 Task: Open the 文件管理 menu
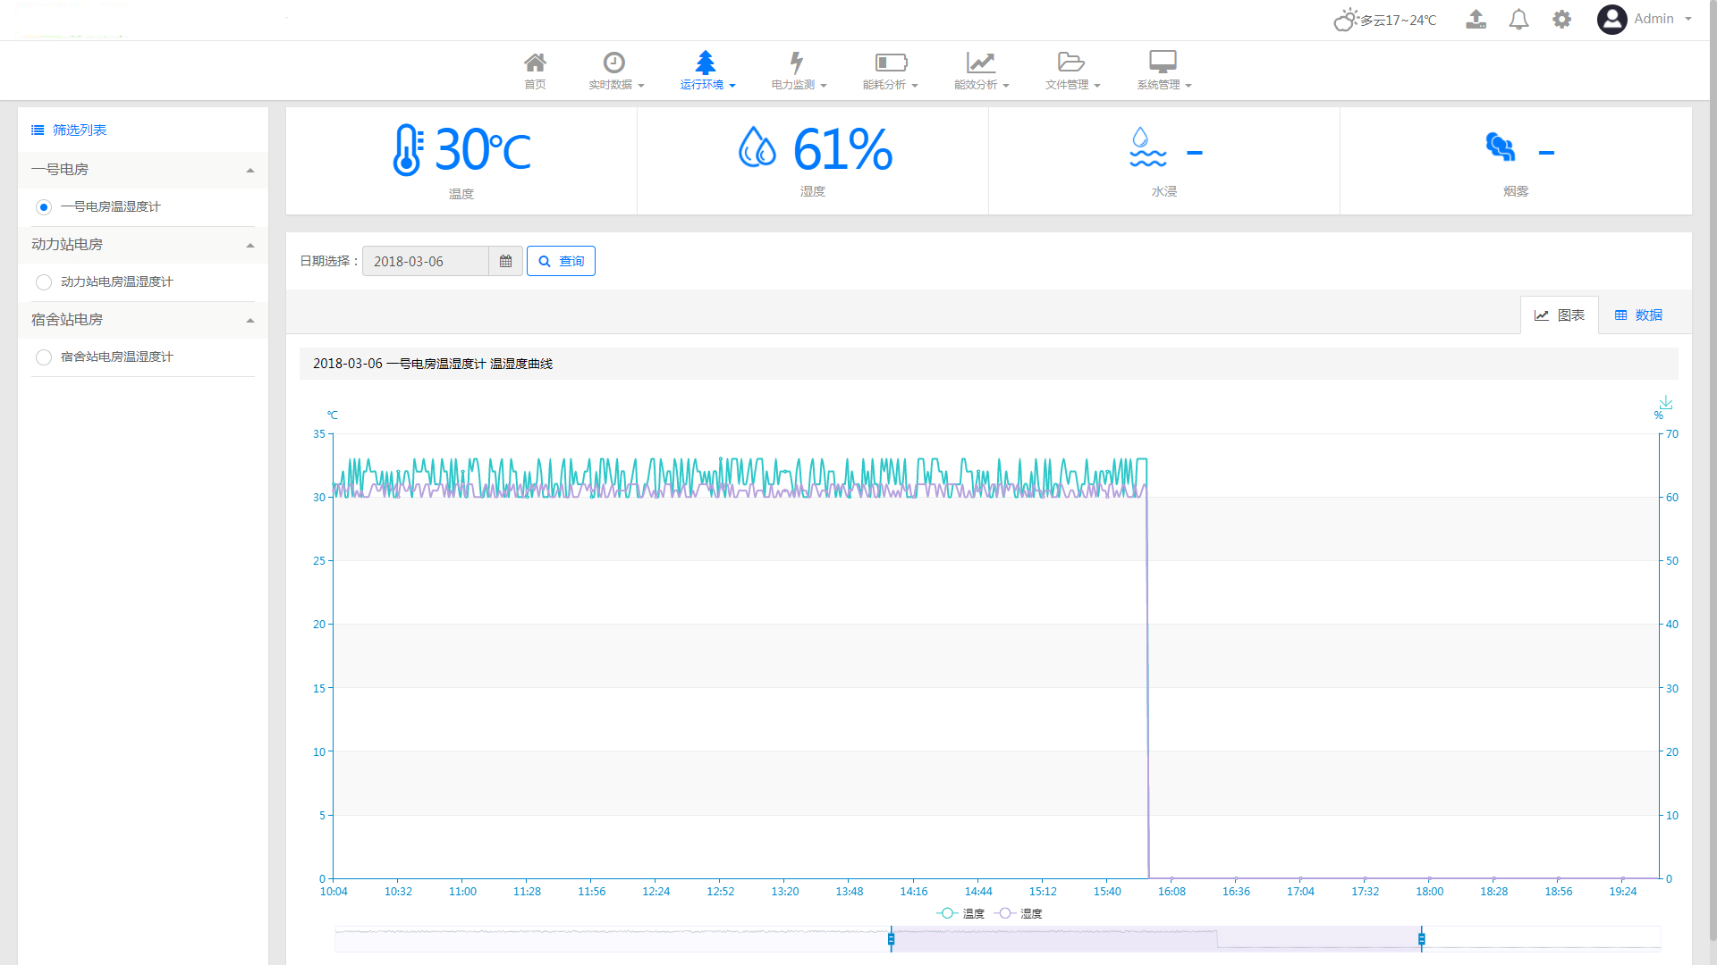pos(1071,71)
